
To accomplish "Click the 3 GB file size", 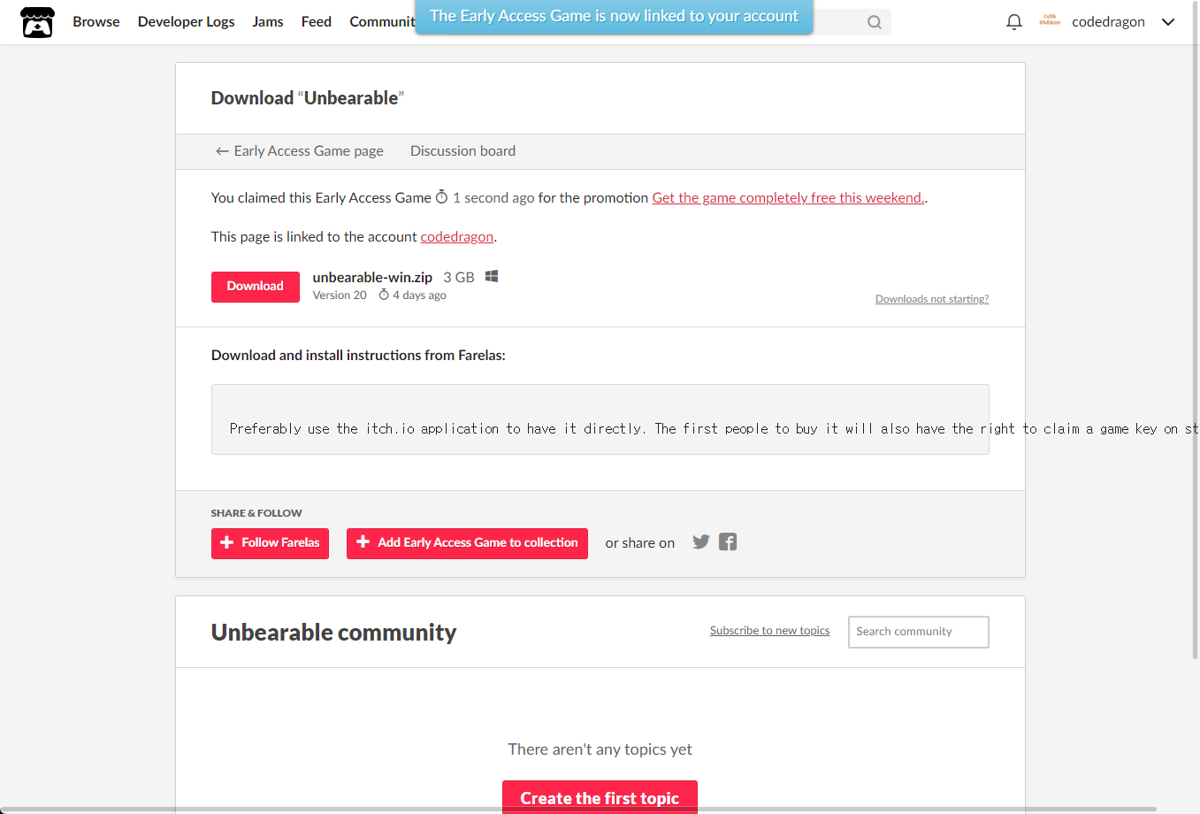I will pyautogui.click(x=459, y=277).
